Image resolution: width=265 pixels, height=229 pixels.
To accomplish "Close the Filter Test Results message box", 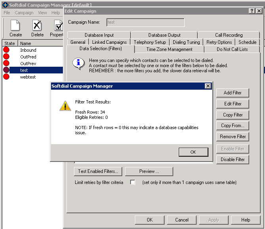I will [x=208, y=86].
